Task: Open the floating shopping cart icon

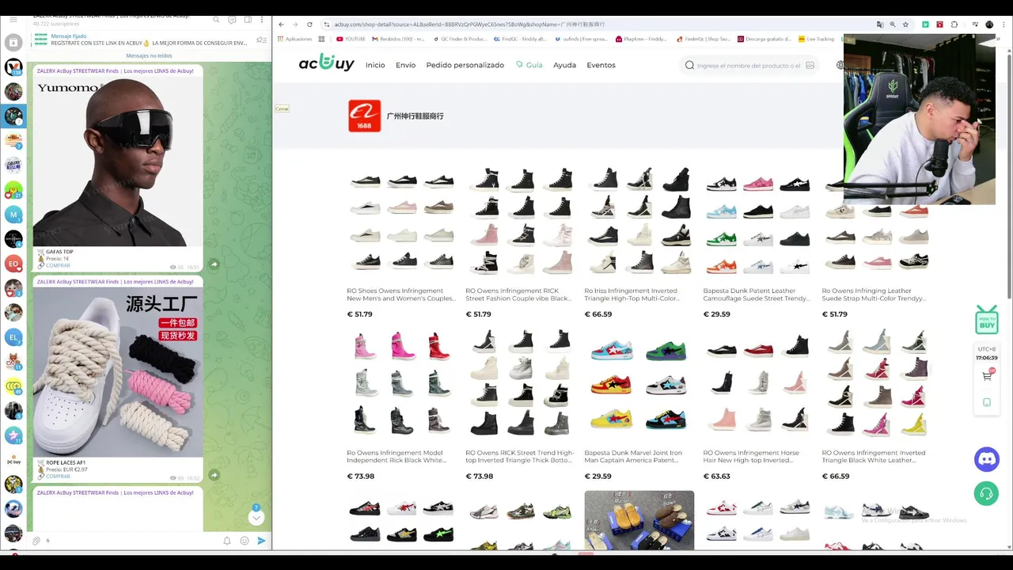Action: [x=987, y=376]
